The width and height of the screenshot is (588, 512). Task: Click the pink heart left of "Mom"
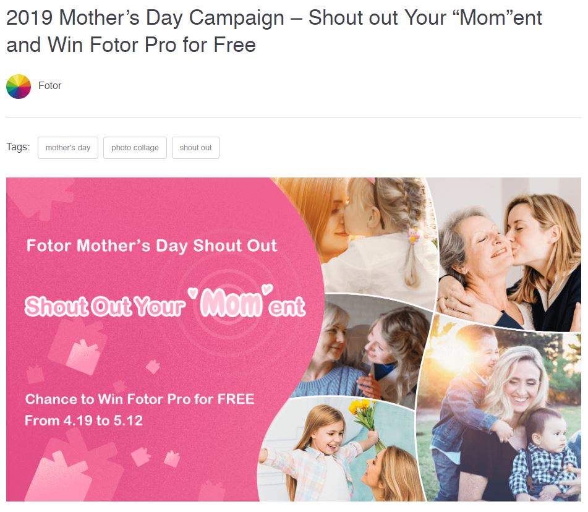click(194, 292)
